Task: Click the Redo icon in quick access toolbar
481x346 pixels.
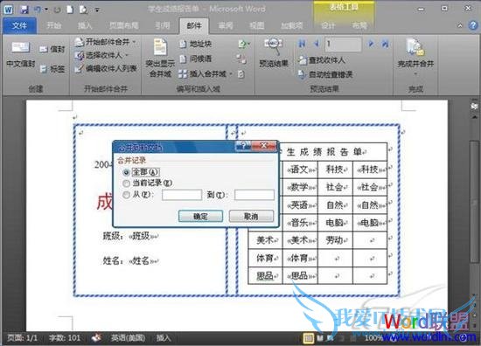Action: pyautogui.click(x=57, y=10)
